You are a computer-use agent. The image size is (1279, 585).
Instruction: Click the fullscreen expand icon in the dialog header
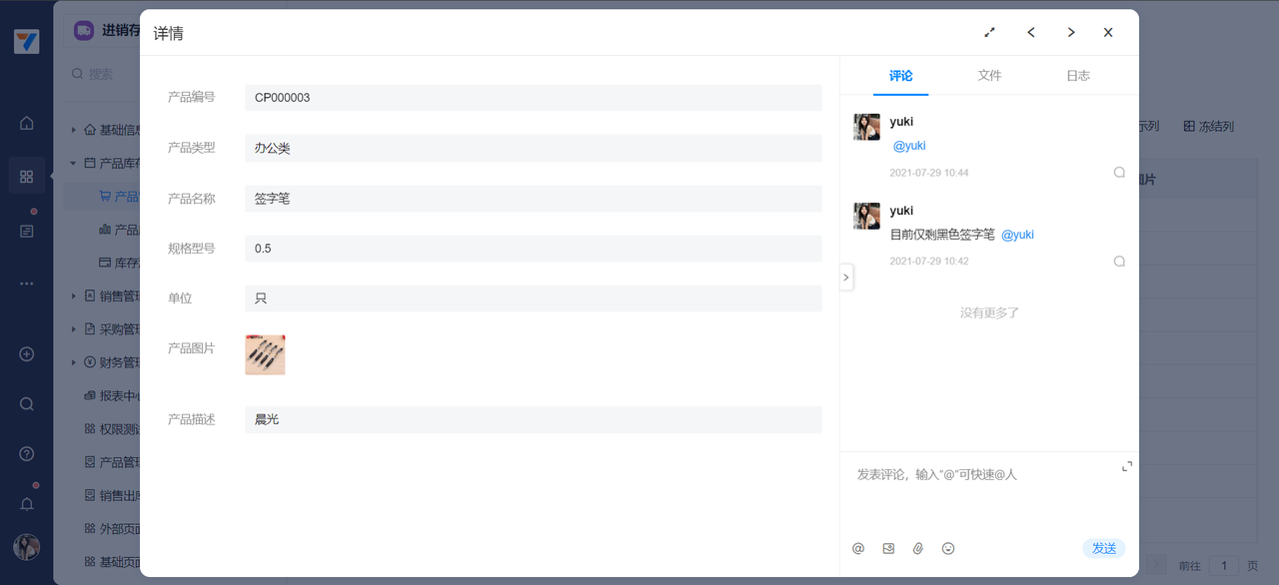[x=990, y=32]
